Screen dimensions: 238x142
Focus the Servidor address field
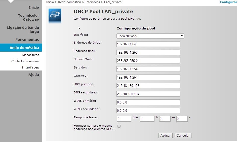click(x=148, y=69)
